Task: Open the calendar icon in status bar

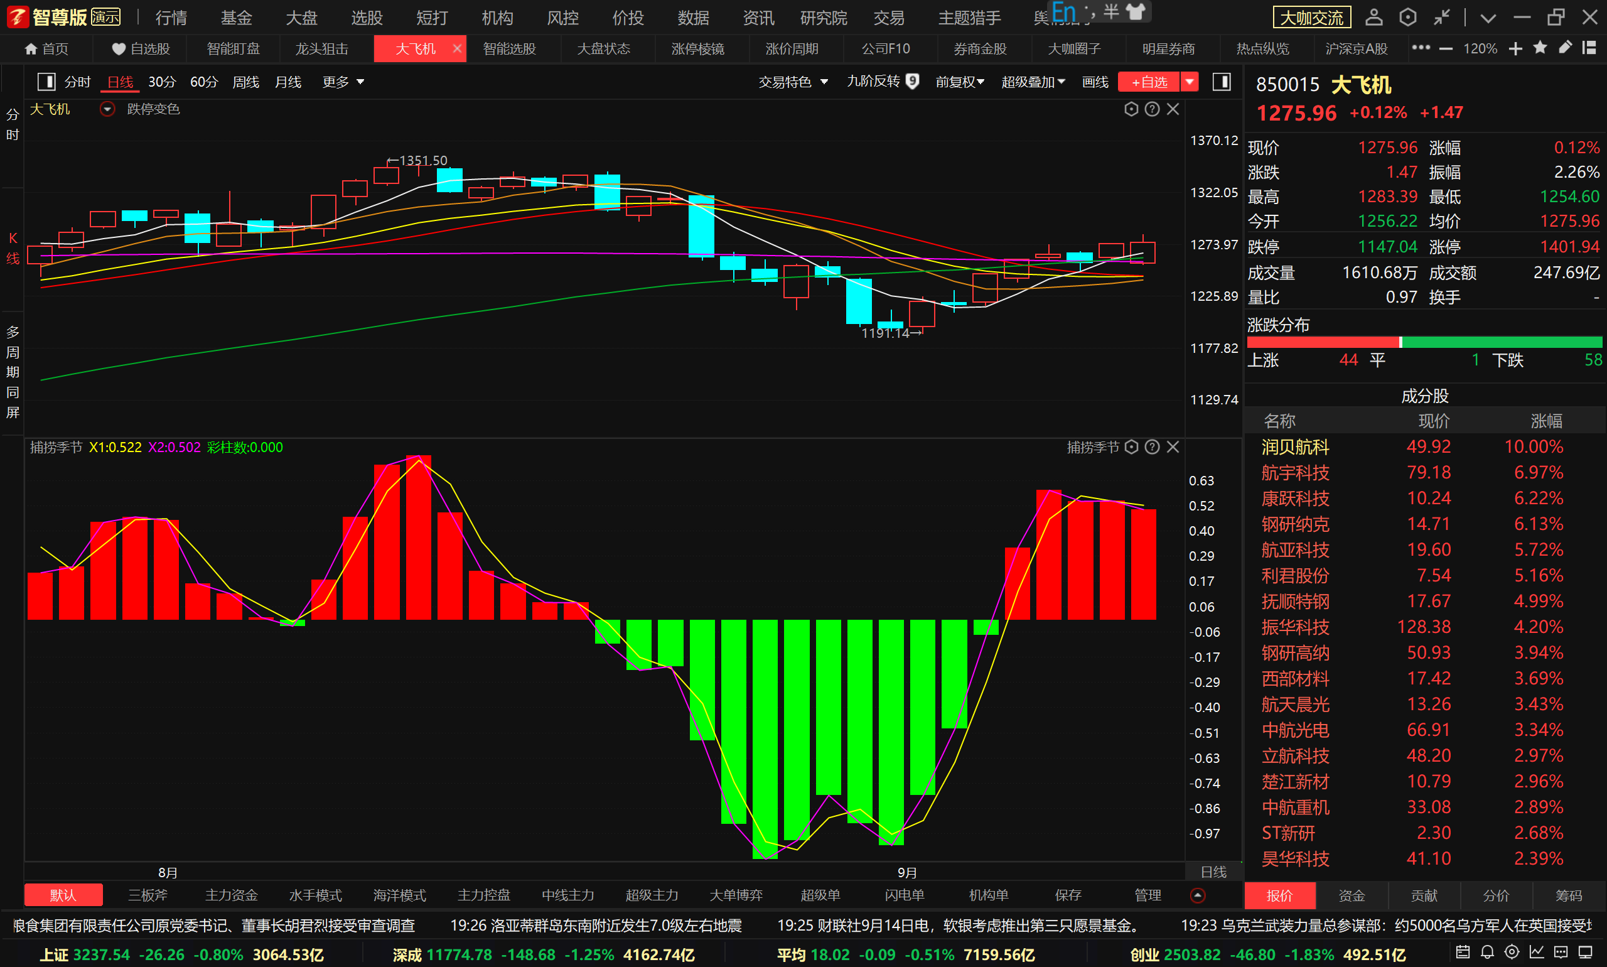Action: [1463, 952]
